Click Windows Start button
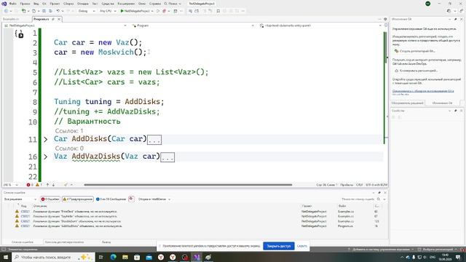The image size is (466, 262). (x=6, y=257)
